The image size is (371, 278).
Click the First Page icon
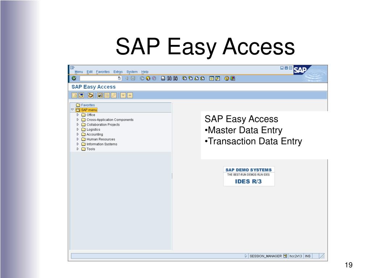pyautogui.click(x=184, y=78)
